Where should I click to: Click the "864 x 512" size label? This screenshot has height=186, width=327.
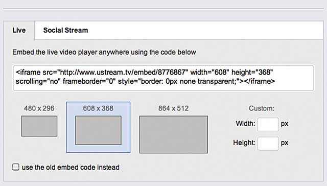coord(174,108)
